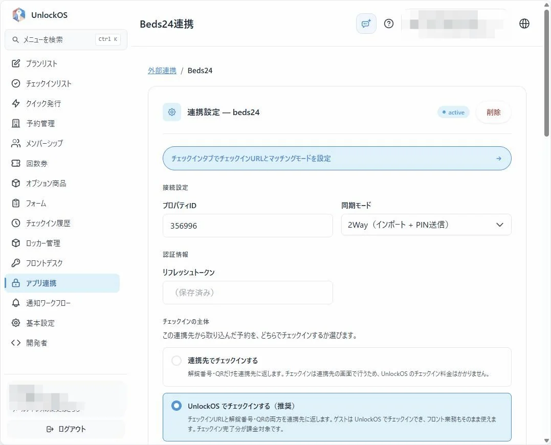Click the 削除 button

493,112
